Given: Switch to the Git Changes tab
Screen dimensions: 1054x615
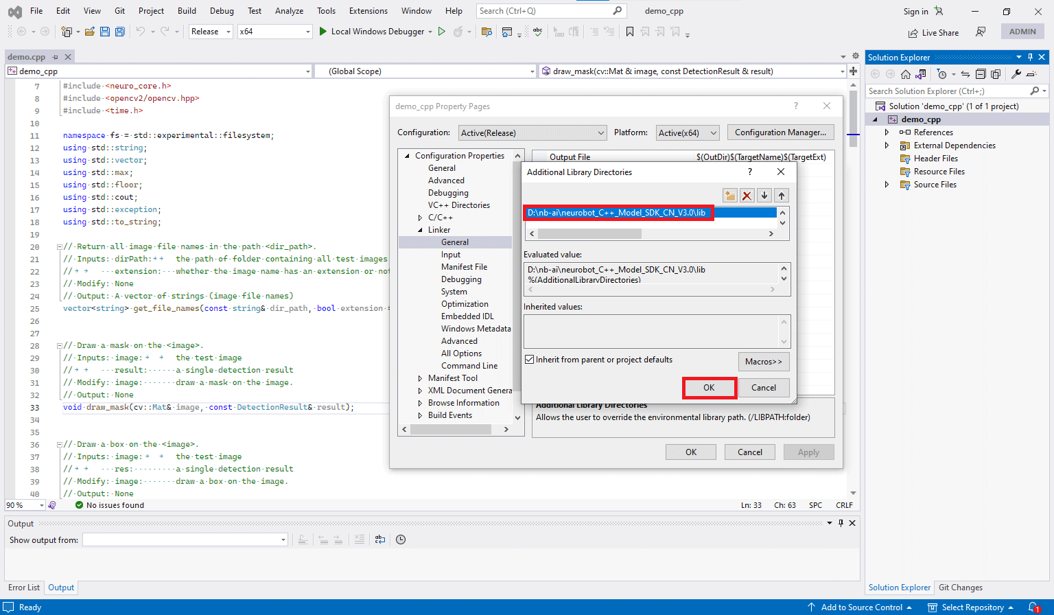Looking at the screenshot, I should (x=960, y=588).
